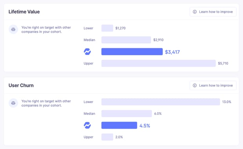Image resolution: width=243 pixels, height=149 pixels.
Task: Select the Median $2,910 lifetime value bar
Action: point(126,40)
